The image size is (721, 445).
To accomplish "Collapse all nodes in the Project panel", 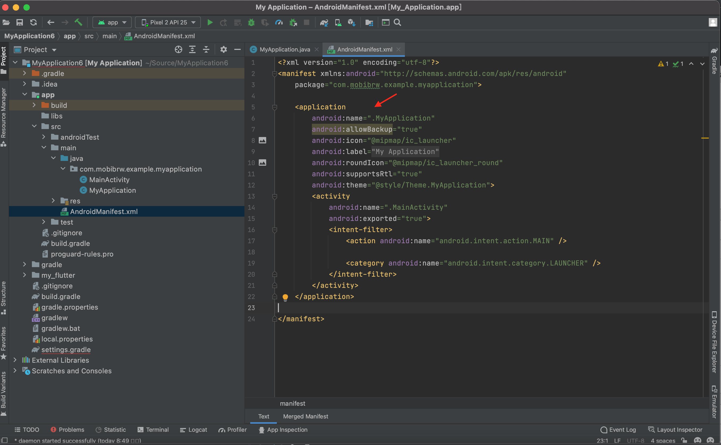I will pos(206,49).
